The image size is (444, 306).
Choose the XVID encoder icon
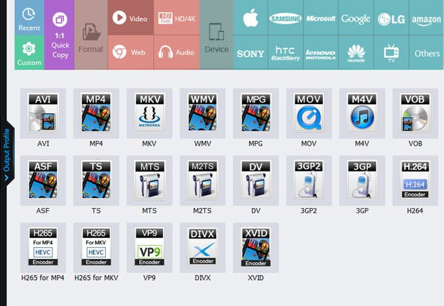(256, 248)
